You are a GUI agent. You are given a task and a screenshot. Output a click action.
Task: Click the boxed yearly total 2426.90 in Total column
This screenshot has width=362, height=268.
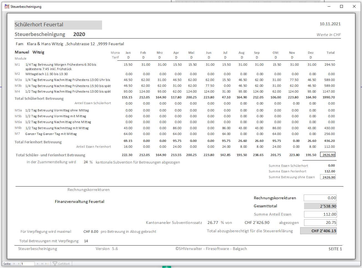pyautogui.click(x=328, y=155)
